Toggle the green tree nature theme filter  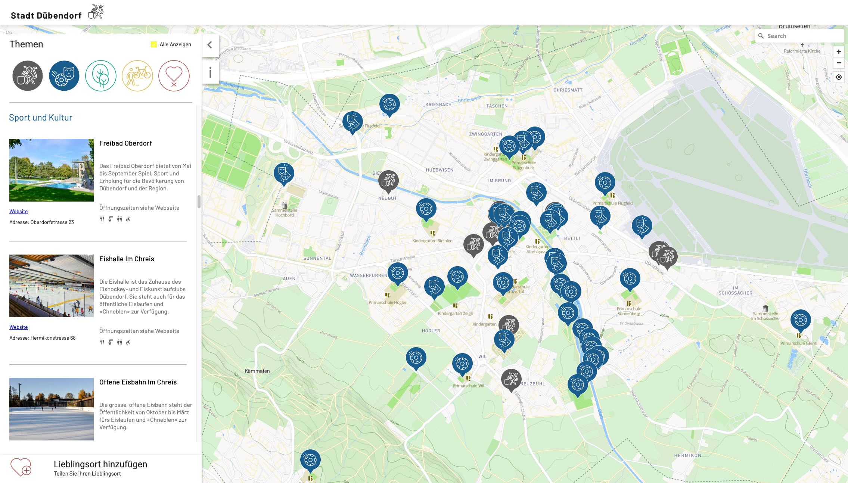point(101,76)
